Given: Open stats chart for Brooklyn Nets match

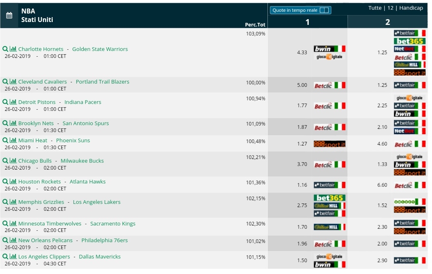Looking at the screenshot, I should click(13, 123).
